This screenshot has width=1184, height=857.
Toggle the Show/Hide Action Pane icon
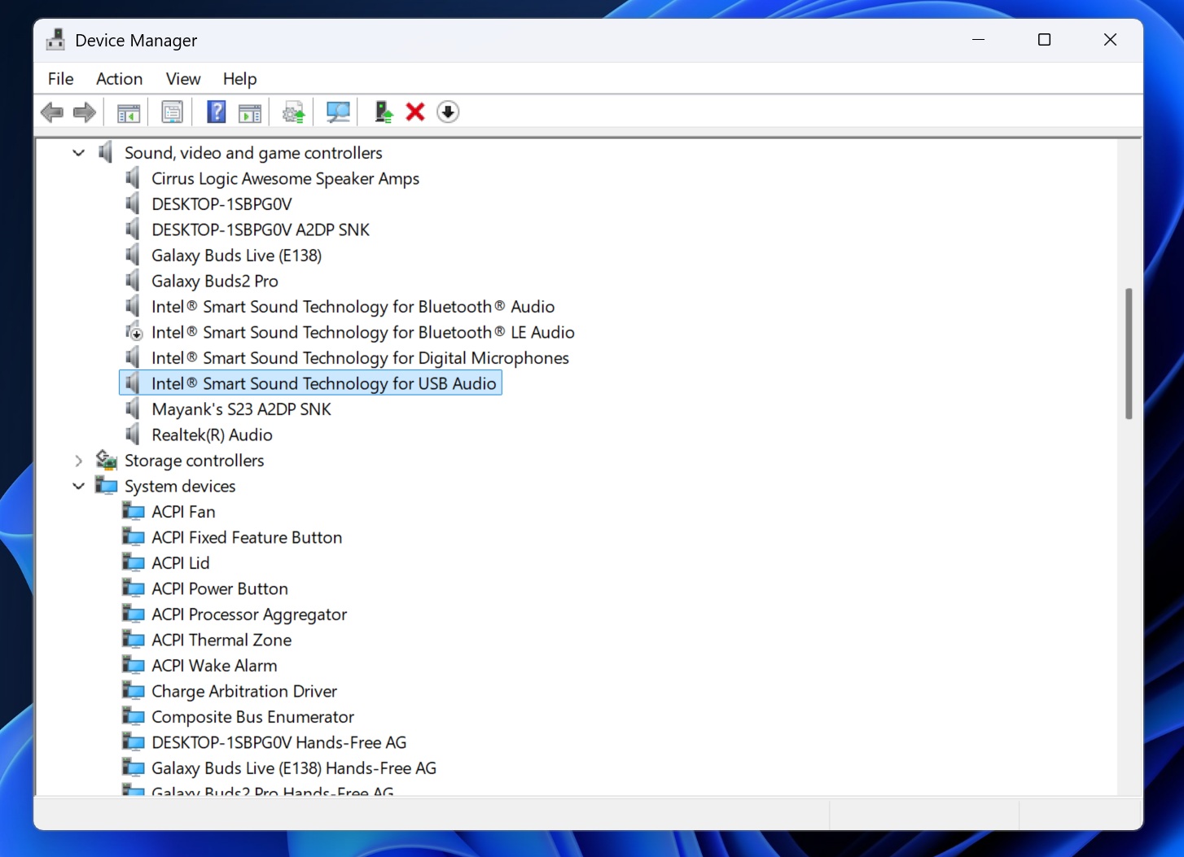[250, 112]
